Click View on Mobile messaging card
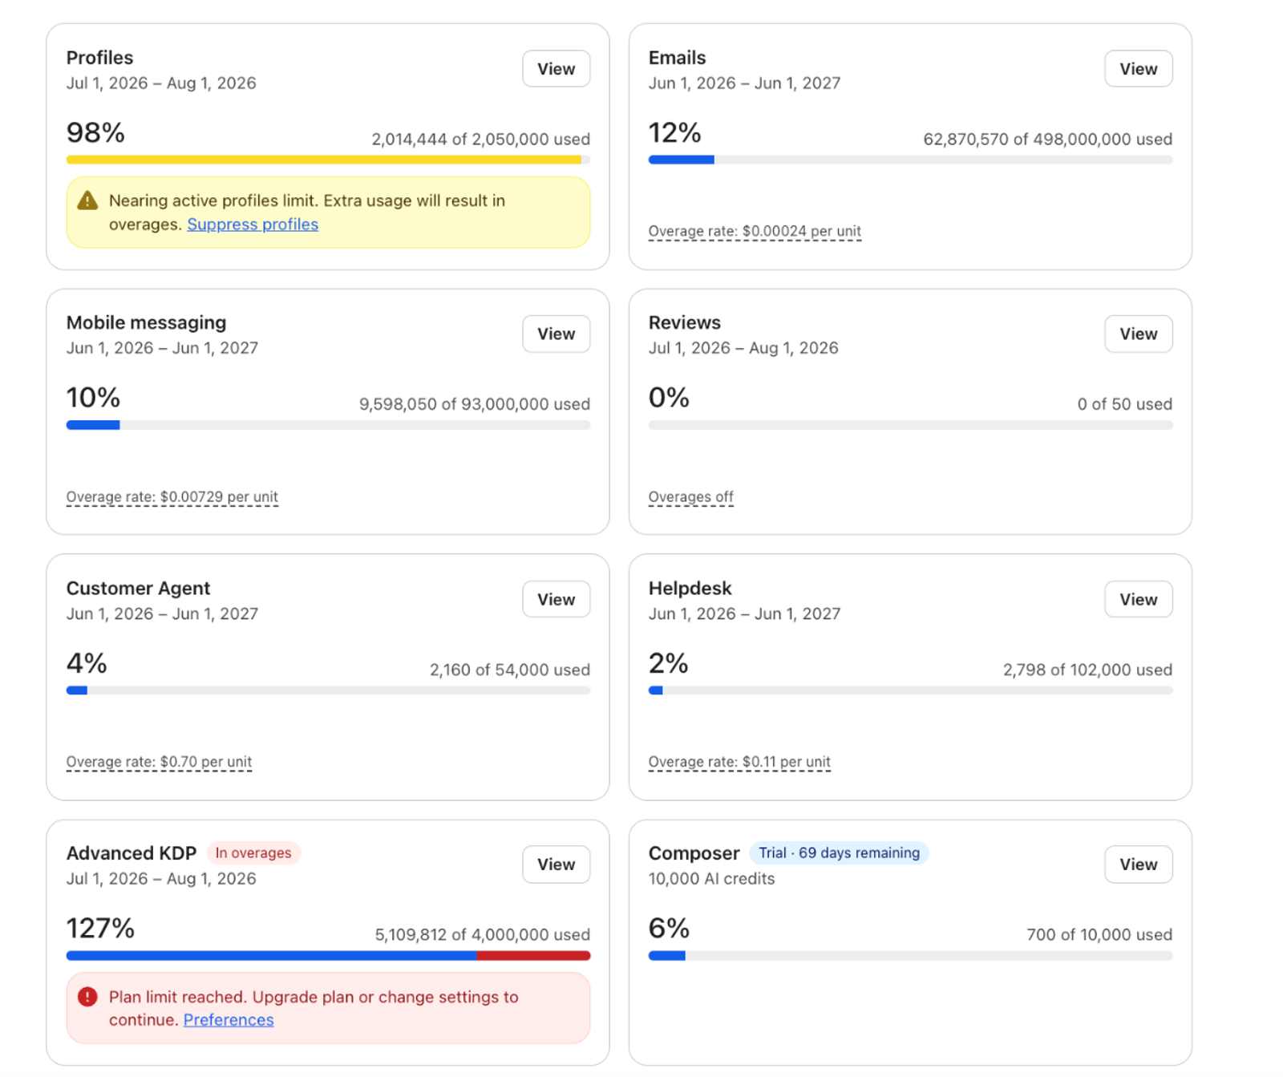 pos(556,334)
